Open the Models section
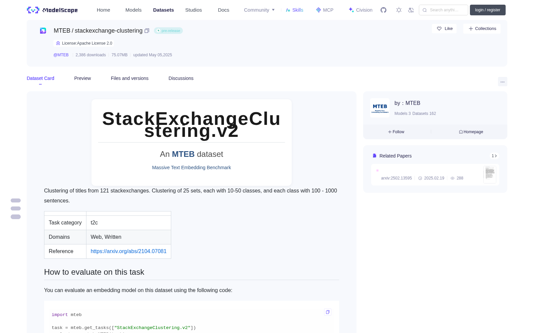This screenshot has width=534, height=333. point(133,10)
